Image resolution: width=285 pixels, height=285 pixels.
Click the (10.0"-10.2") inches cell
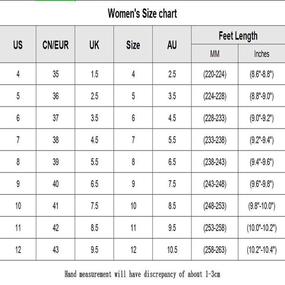[261, 228]
